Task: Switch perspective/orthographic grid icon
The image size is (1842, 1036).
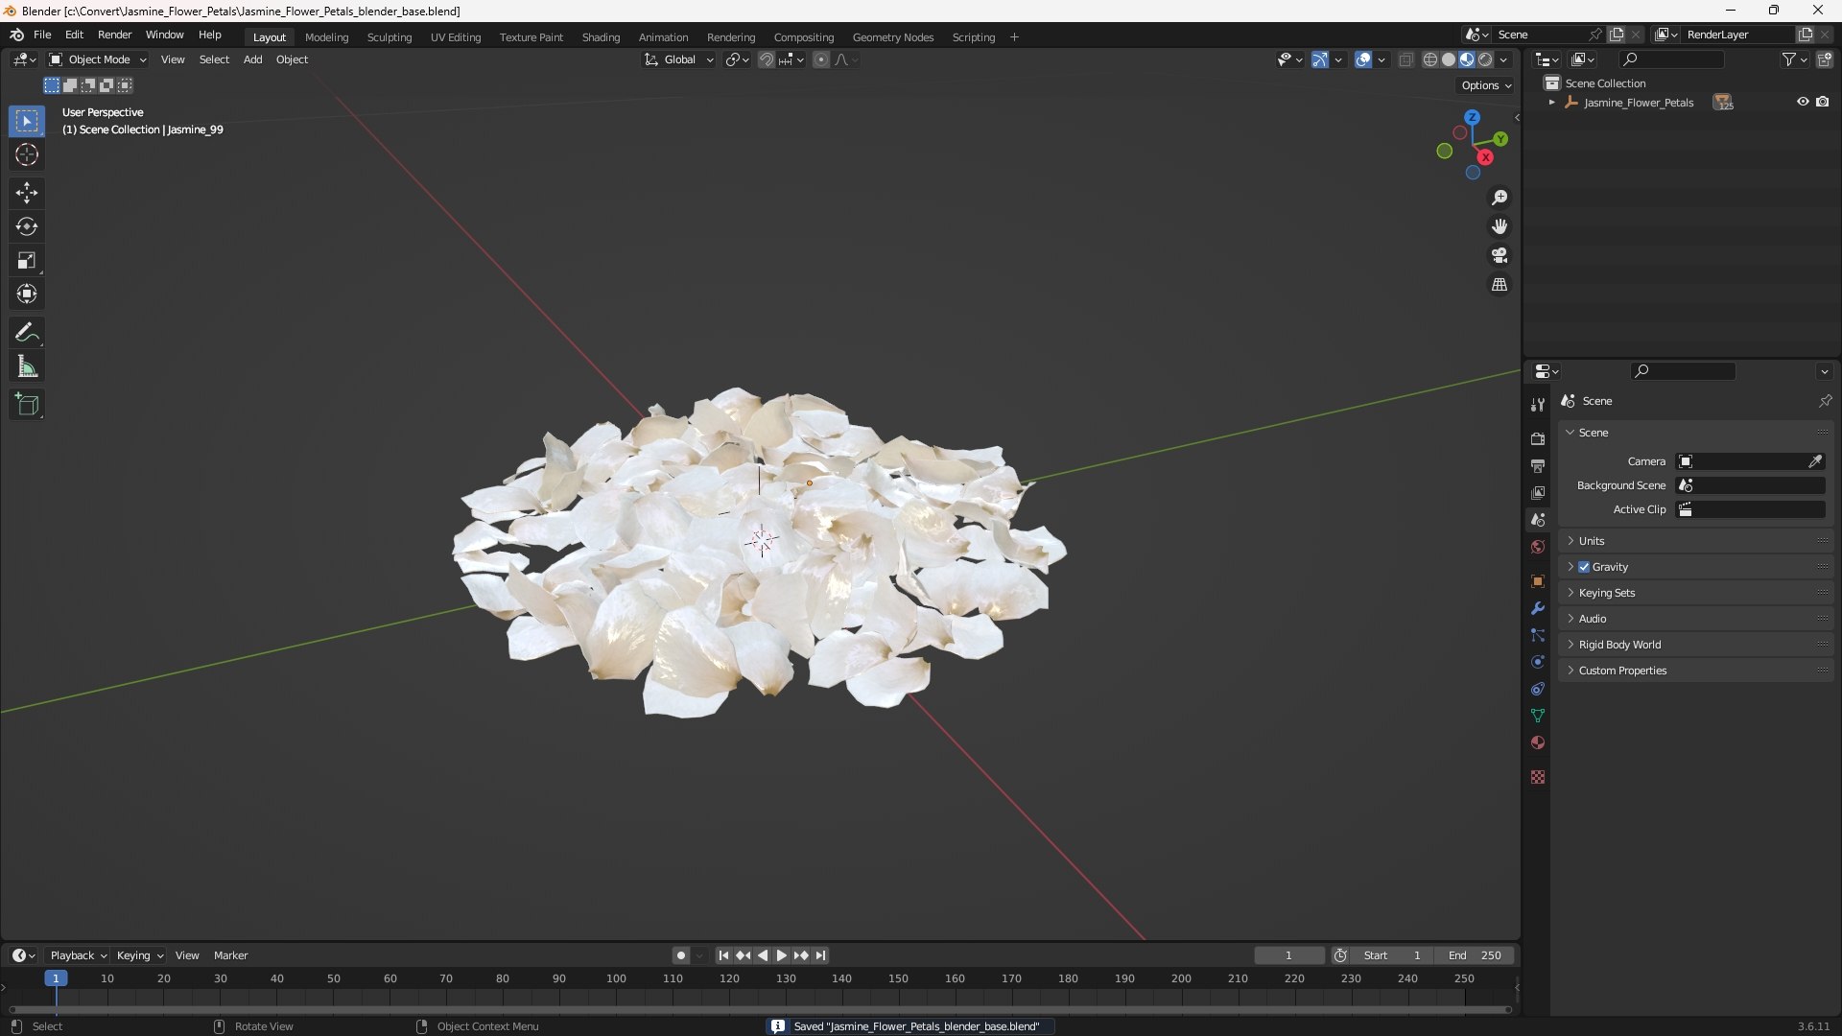Action: point(1500,285)
